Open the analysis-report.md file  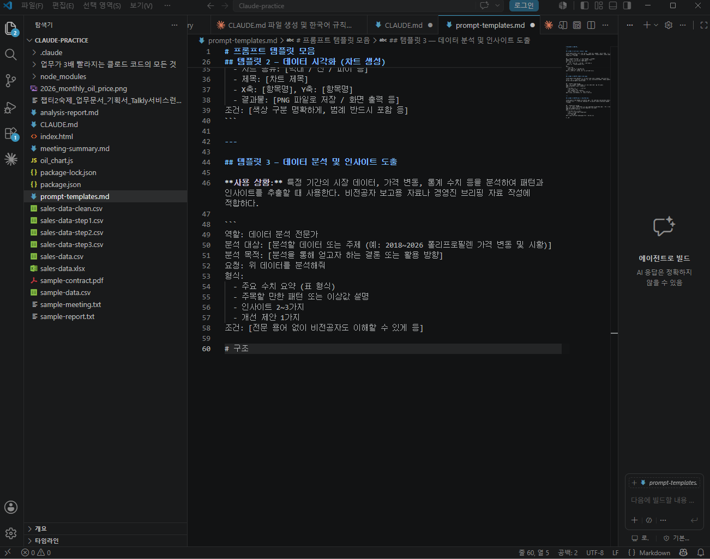[105, 112]
